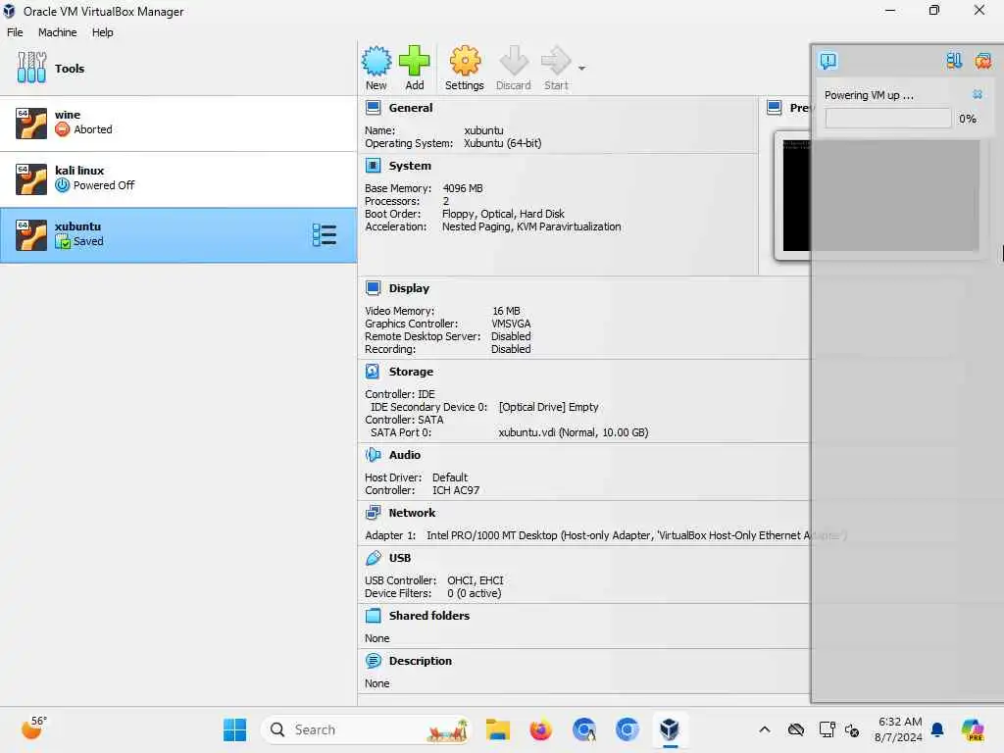Select the wine virtual machine
The width and height of the screenshot is (1004, 753).
(x=178, y=124)
